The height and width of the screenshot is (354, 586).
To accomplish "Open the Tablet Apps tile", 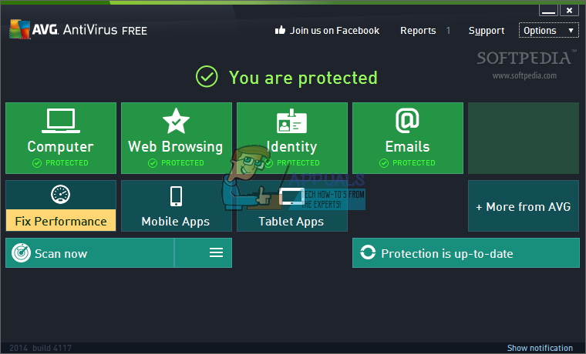I will click(292, 206).
